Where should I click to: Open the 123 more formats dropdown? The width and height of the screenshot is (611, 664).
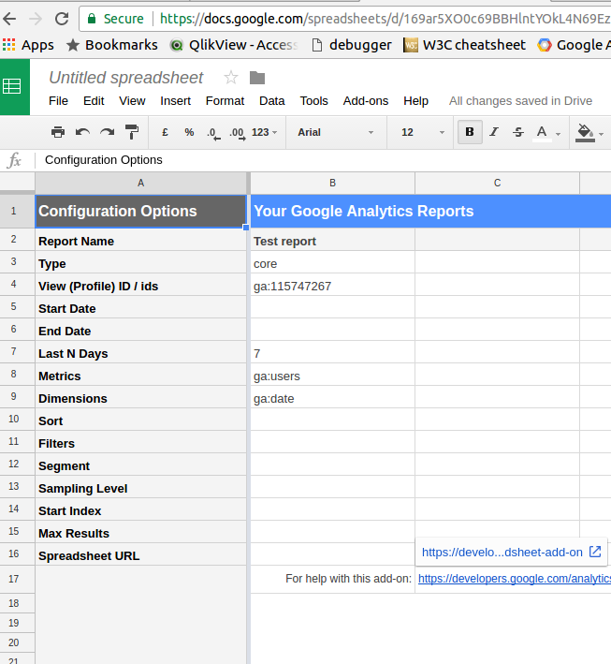(264, 132)
